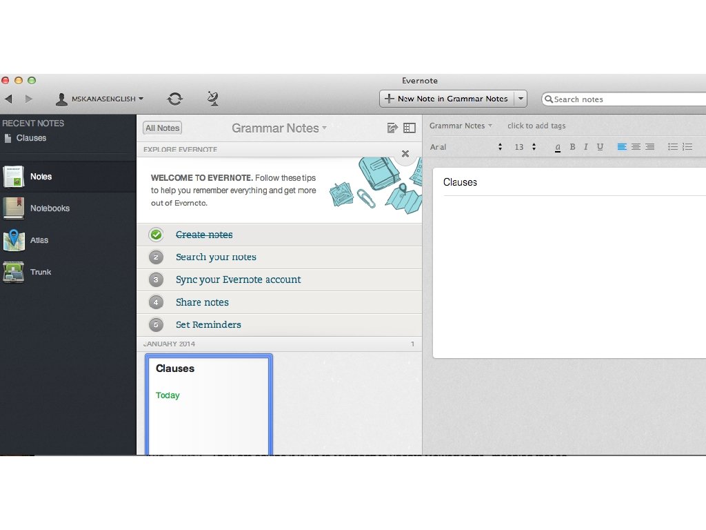Open activity via the satellite dish icon
Image resolution: width=706 pixels, height=530 pixels.
click(213, 99)
